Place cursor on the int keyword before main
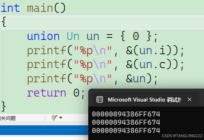 (x=10, y=8)
